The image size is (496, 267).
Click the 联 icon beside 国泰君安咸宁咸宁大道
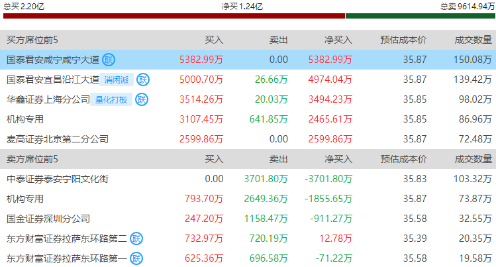pos(109,60)
